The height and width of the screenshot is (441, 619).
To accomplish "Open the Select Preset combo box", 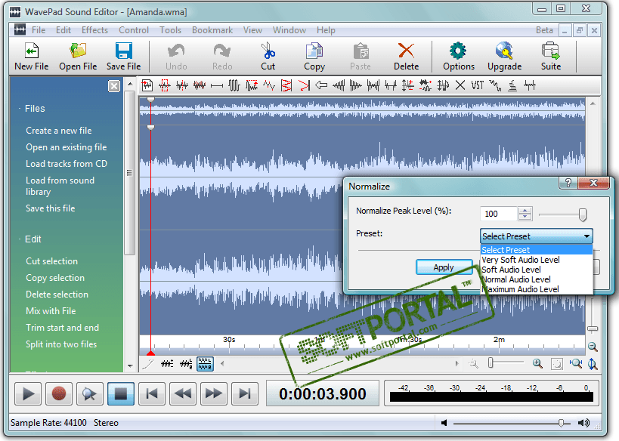I will (x=537, y=236).
